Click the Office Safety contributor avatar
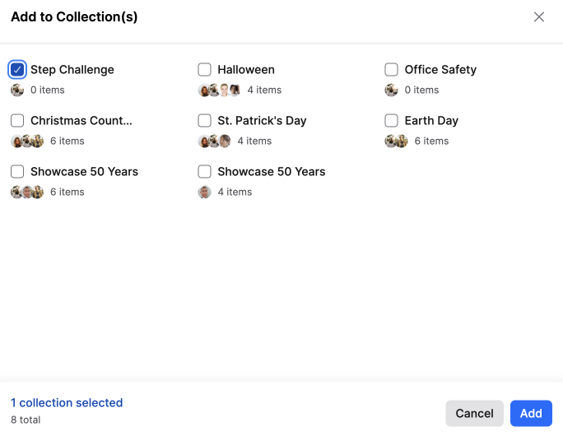Viewport: 563px width, 436px height. [391, 90]
